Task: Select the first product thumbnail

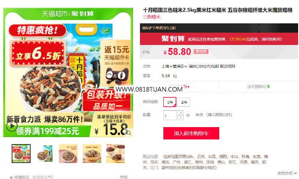Action: [x=21, y=153]
